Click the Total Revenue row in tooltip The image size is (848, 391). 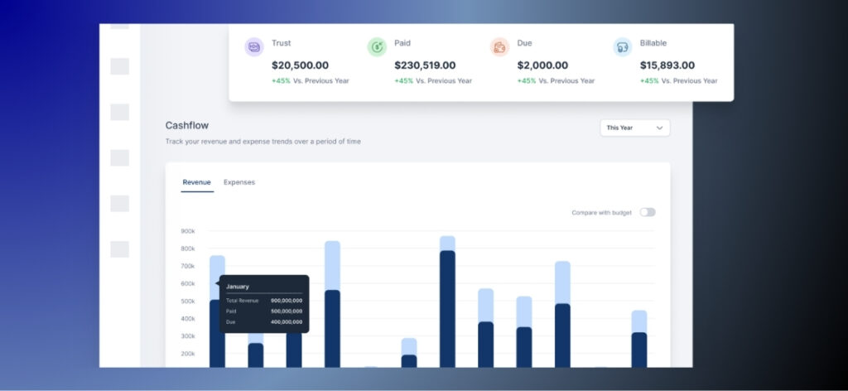coord(263,300)
